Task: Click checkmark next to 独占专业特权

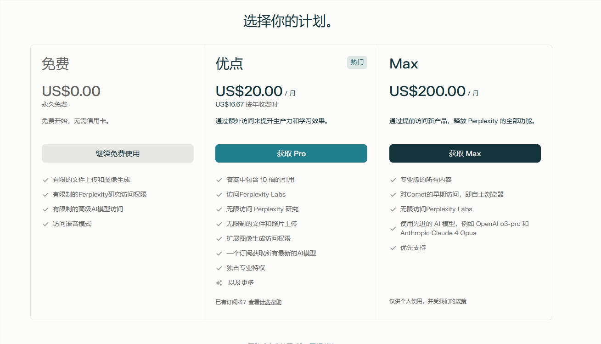Action: coord(219,268)
